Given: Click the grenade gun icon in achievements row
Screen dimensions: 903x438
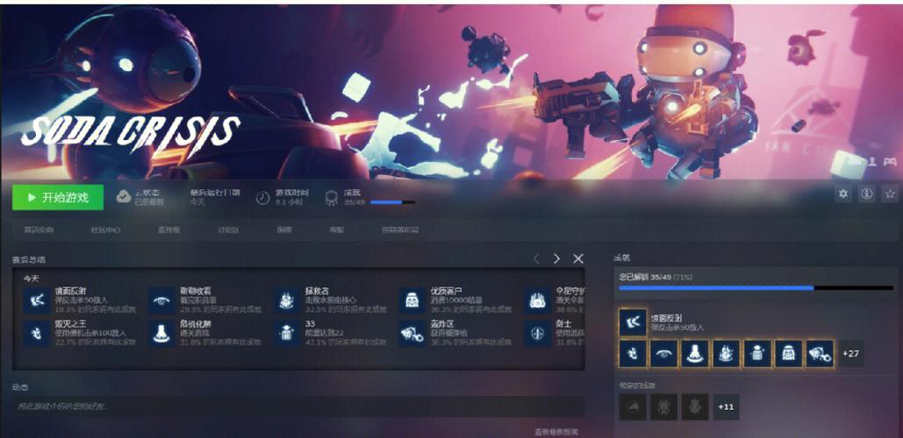Looking at the screenshot, I should point(820,354).
